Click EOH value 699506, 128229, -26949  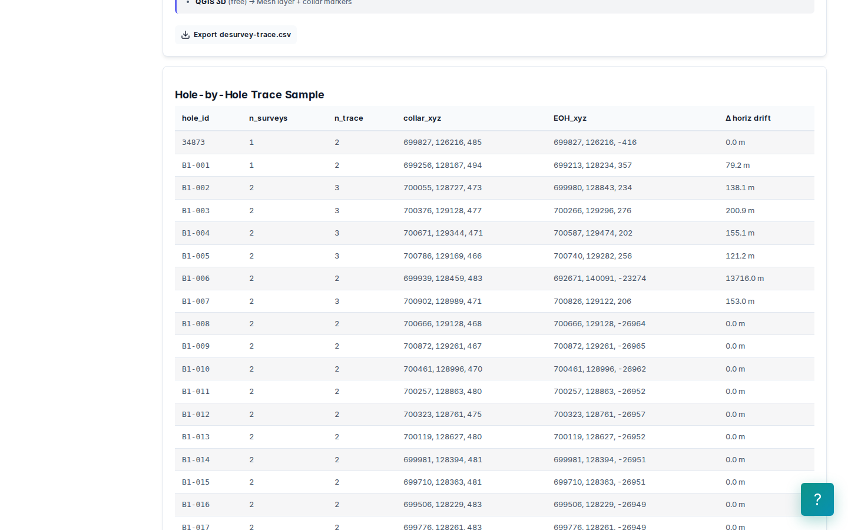coord(599,505)
